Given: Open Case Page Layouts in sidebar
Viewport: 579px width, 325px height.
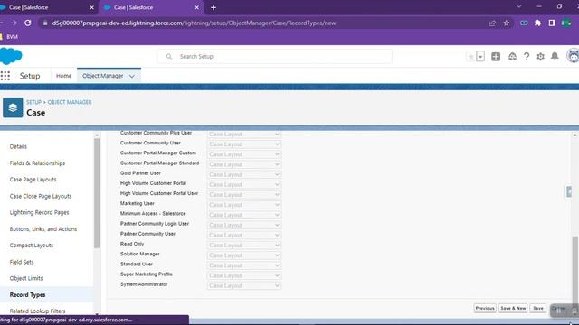Looking at the screenshot, I should point(33,180).
